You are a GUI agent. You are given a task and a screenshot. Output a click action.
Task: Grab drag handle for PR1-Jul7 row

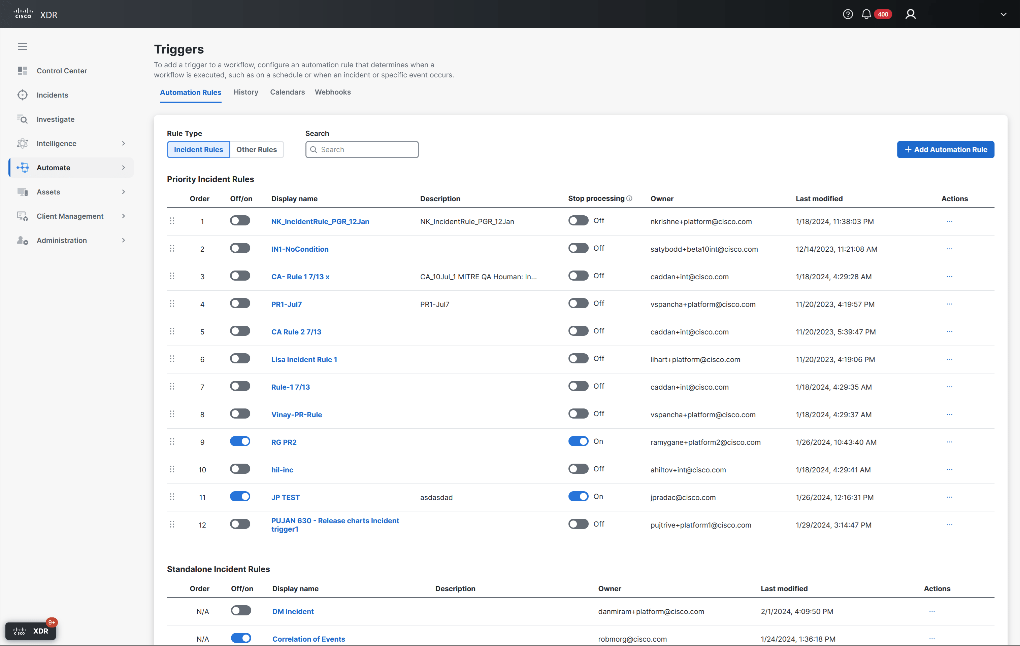click(x=172, y=304)
